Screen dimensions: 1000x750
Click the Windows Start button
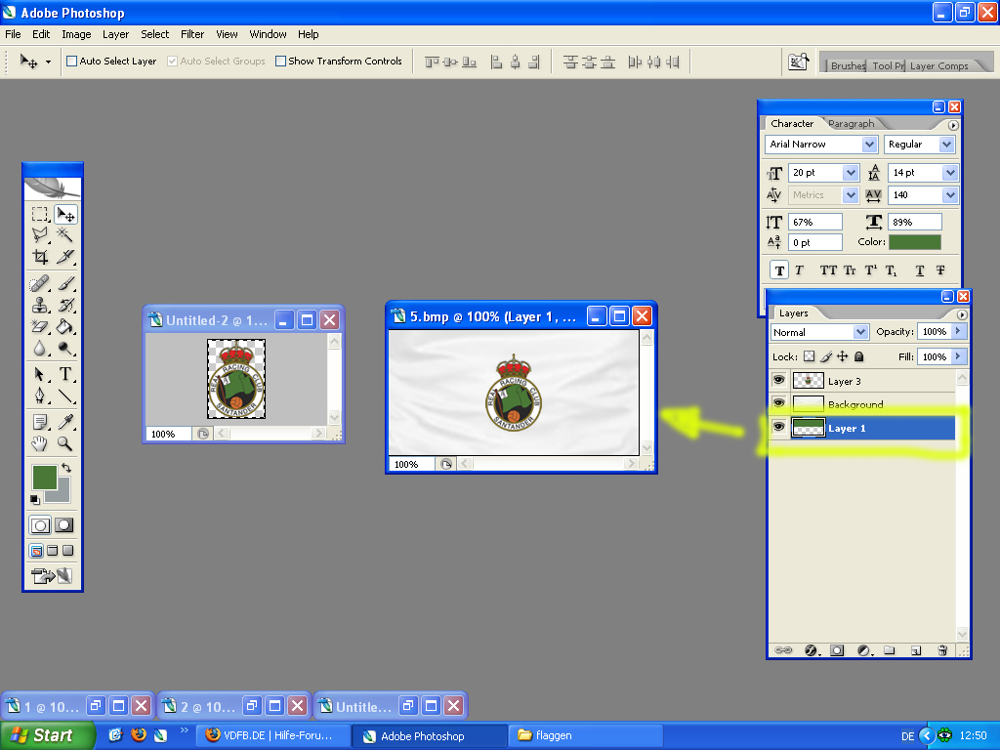coord(48,735)
